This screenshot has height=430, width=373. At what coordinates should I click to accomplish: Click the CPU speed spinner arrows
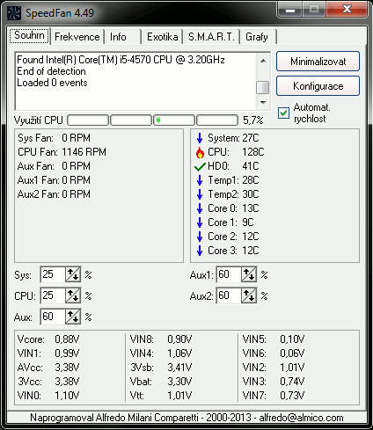[73, 295]
